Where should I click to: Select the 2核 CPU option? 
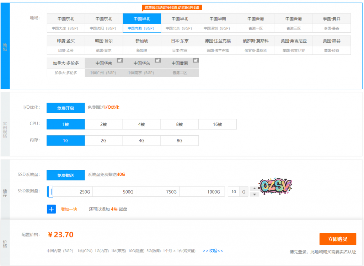103,124
